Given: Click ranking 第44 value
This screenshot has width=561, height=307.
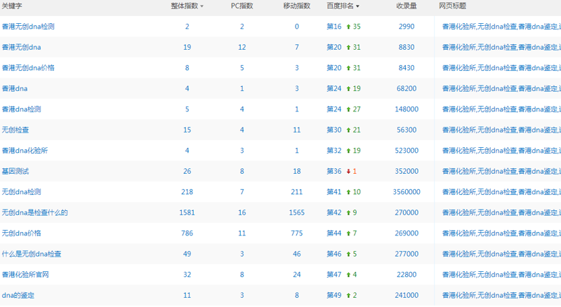Looking at the screenshot, I should [x=334, y=233].
